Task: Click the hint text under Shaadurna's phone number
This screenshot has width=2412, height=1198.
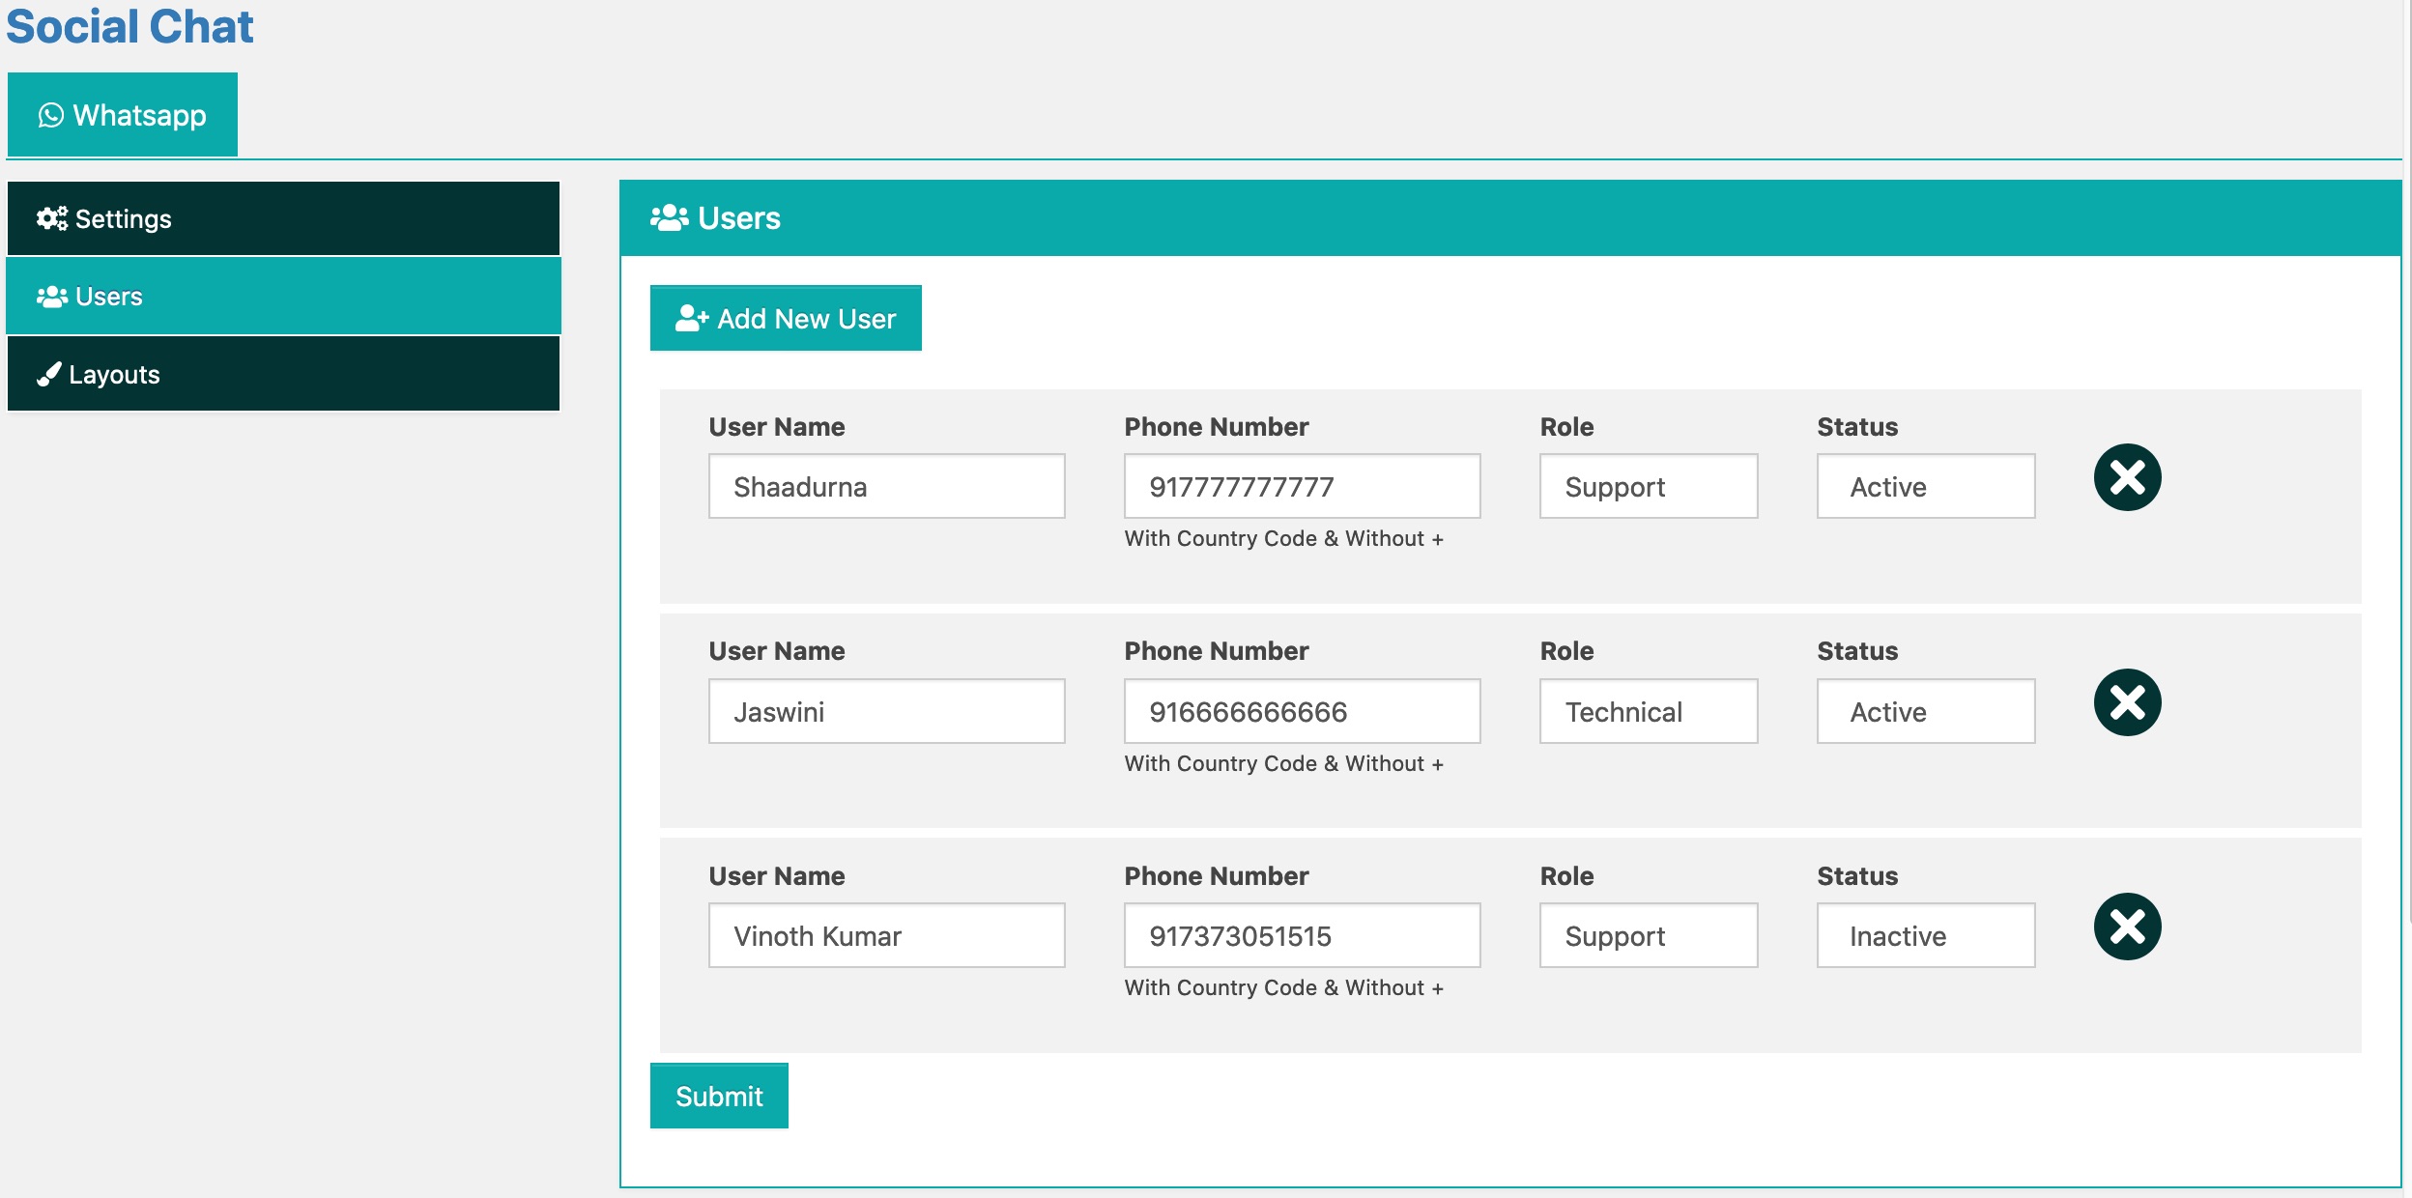Action: (1283, 538)
